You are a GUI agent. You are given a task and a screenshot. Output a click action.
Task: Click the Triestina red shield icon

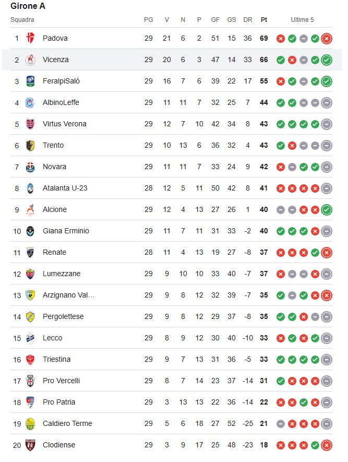[x=30, y=360]
